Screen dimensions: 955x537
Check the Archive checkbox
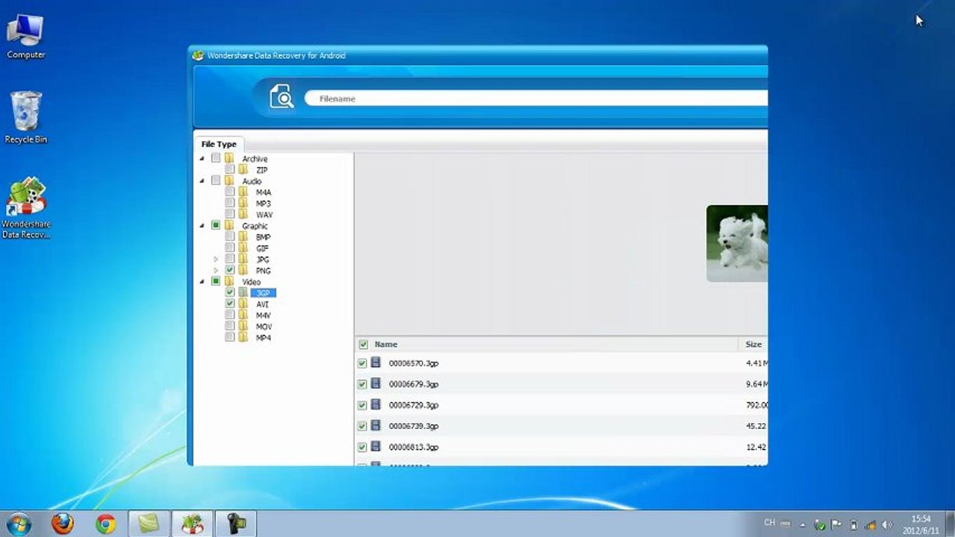(216, 158)
